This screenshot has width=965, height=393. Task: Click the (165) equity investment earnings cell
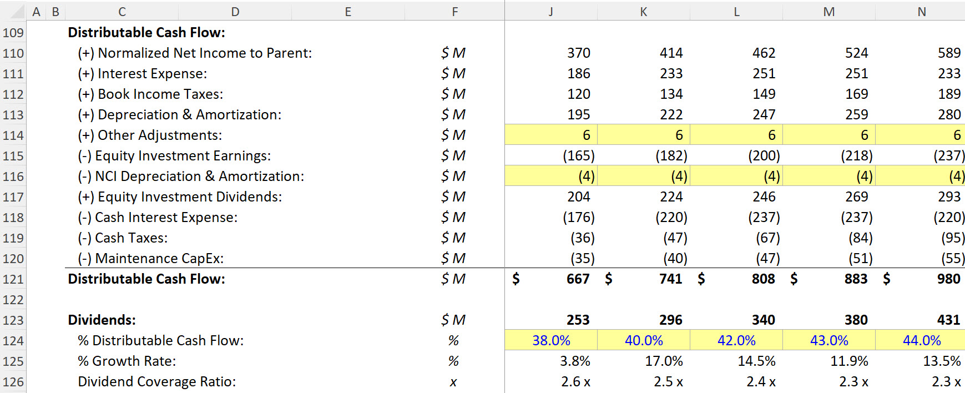[551, 156]
